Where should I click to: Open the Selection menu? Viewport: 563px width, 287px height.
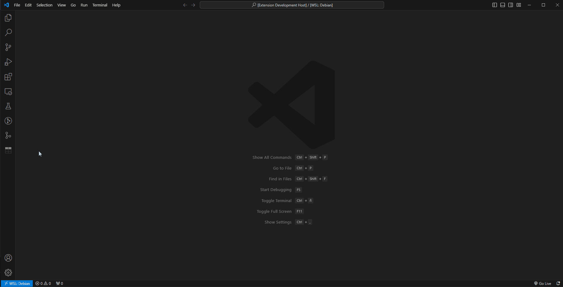pyautogui.click(x=44, y=5)
